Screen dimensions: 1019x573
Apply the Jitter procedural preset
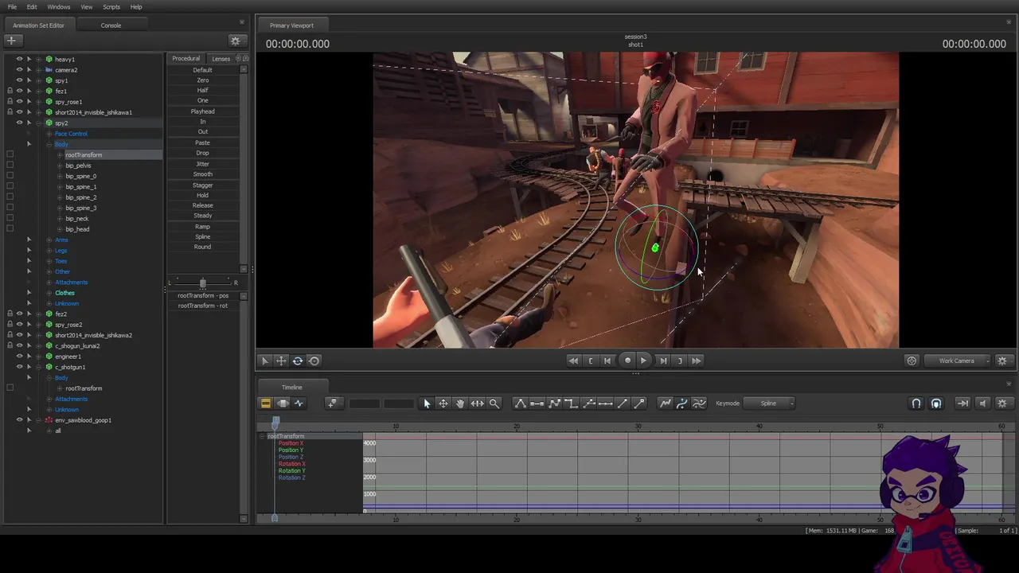click(203, 164)
